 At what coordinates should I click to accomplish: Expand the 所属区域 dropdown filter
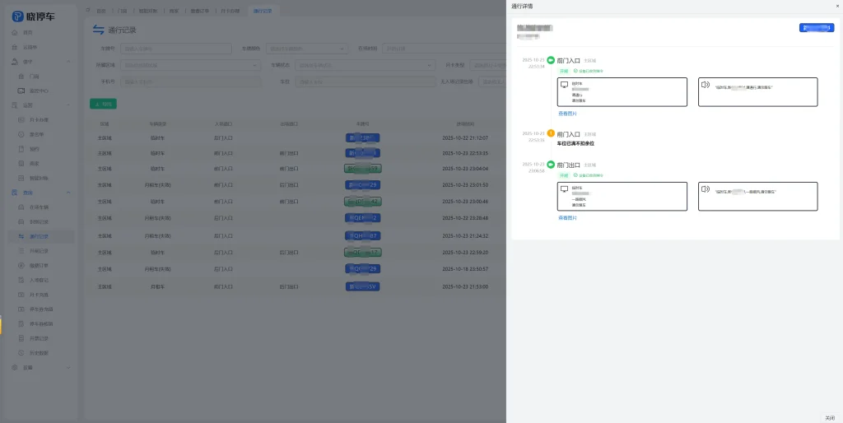189,65
